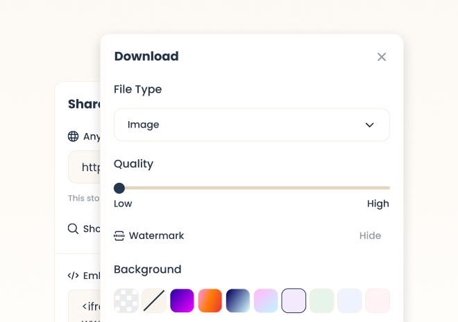
Task: Close the Download dialog
Action: (x=382, y=57)
